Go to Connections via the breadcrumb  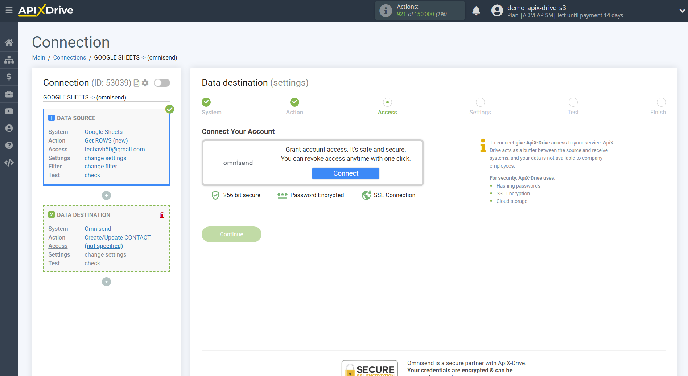(69, 57)
